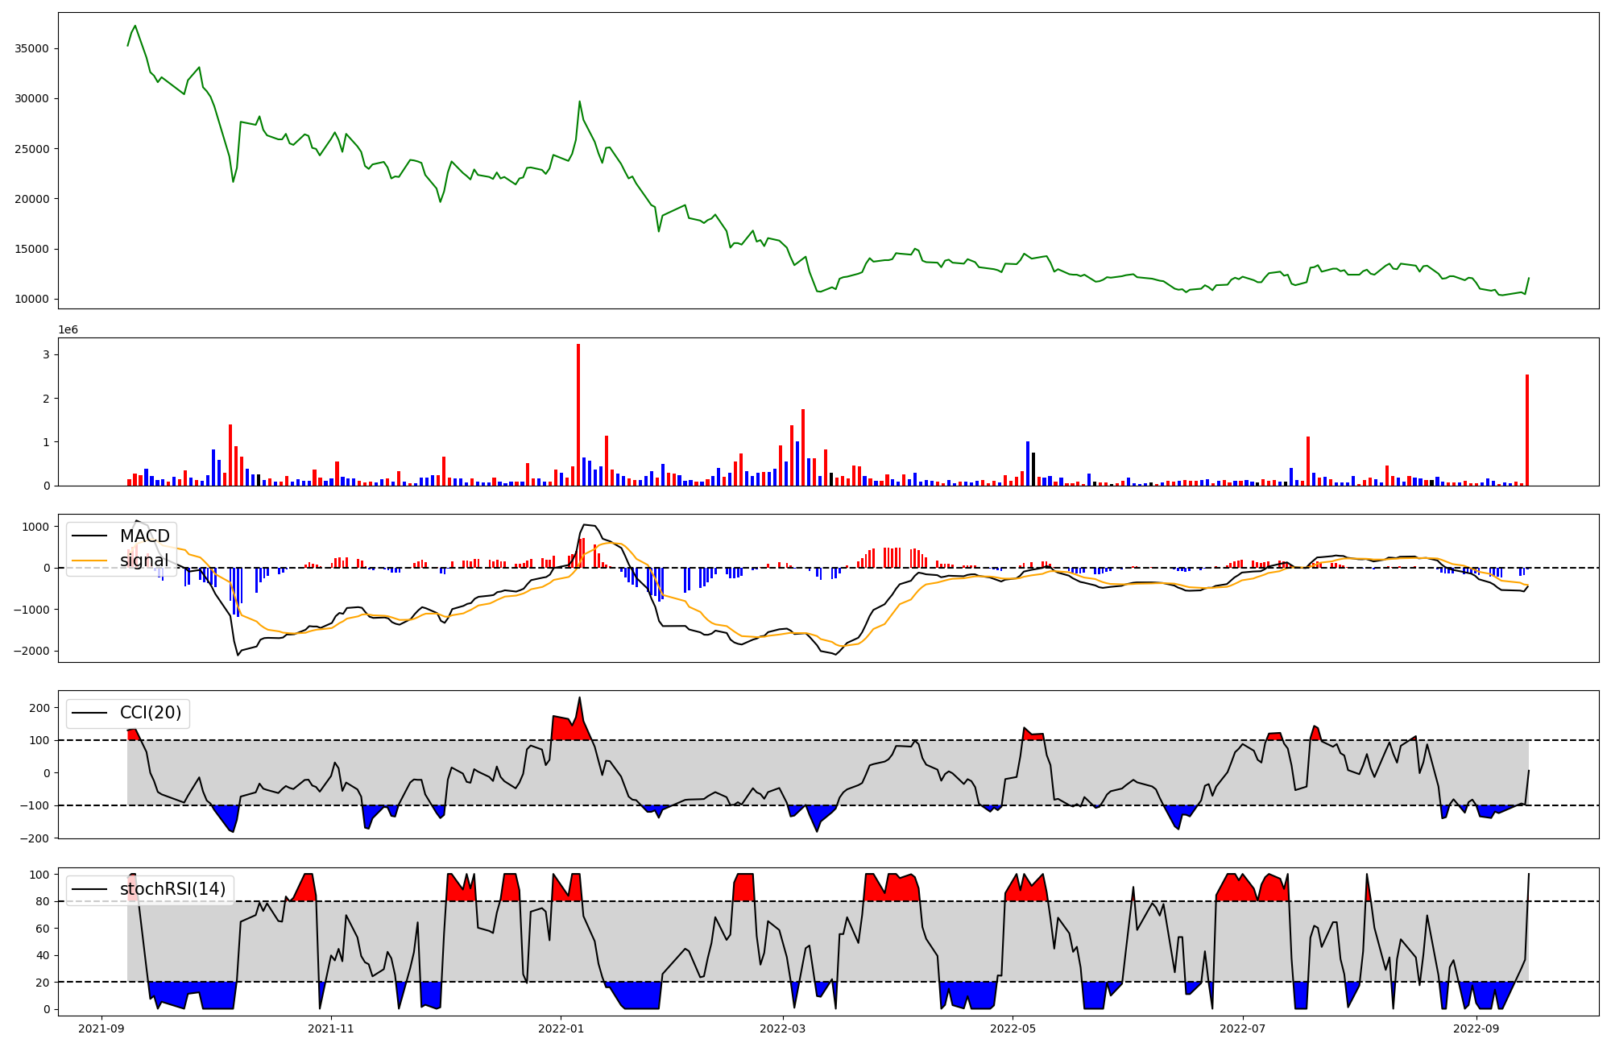Viewport: 1611px width, 1047px height.
Task: Click the 2022-03 x-axis date tick
Action: click(783, 1028)
